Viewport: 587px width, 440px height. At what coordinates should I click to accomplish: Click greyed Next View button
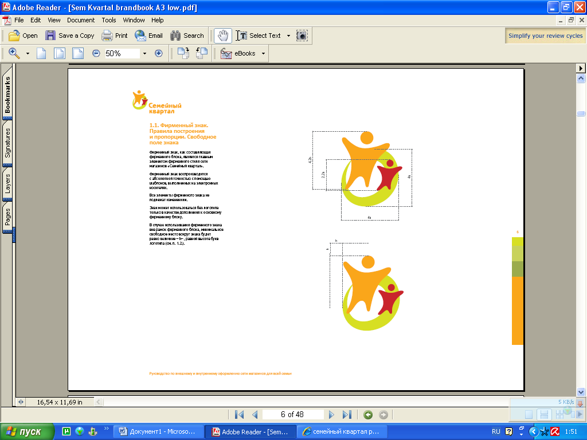click(383, 415)
